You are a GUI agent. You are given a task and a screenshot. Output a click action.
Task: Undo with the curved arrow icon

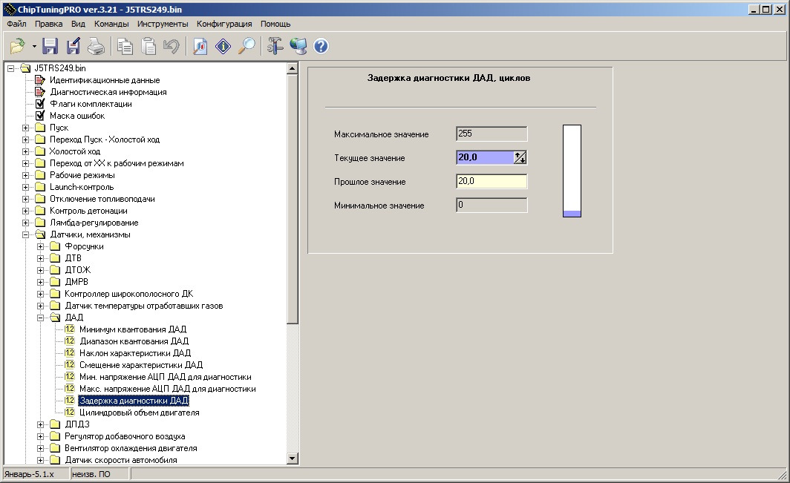coord(172,46)
